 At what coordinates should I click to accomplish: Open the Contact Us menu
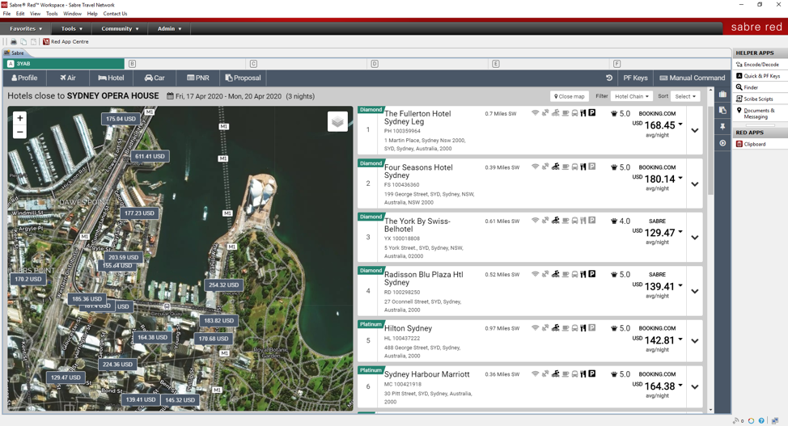[115, 14]
